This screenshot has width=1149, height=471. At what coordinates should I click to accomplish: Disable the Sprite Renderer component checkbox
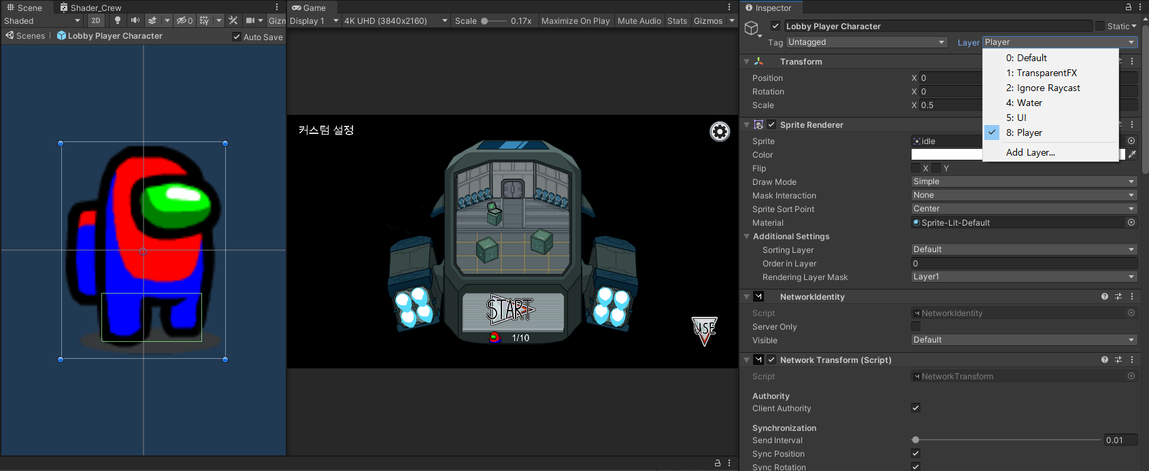tap(771, 124)
